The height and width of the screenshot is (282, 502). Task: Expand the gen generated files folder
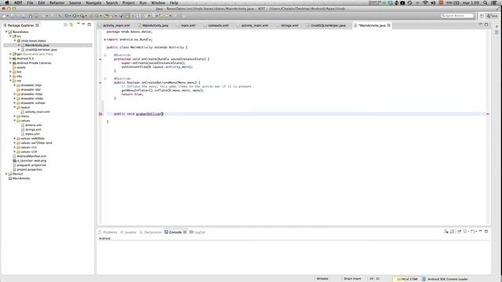click(10, 54)
